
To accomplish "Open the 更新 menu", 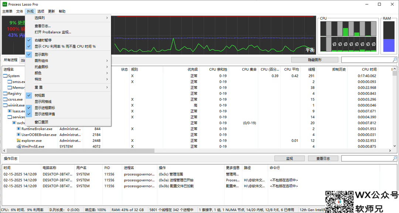I will (51, 11).
